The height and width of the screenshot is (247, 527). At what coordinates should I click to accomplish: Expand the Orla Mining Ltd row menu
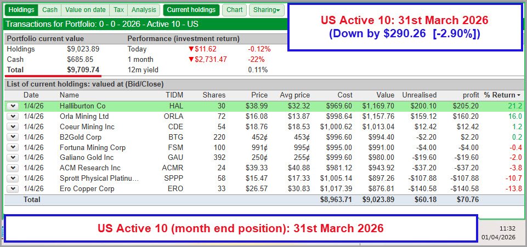click(x=13, y=116)
